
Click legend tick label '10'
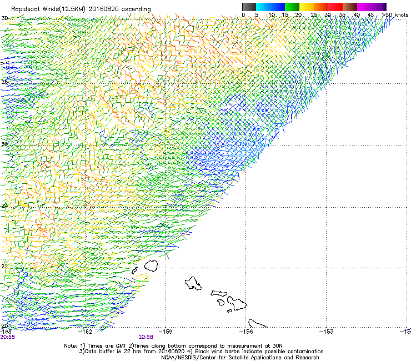272,15
